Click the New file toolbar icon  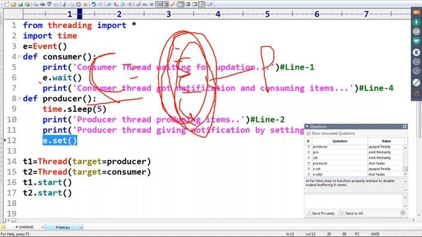[x=7, y=5]
